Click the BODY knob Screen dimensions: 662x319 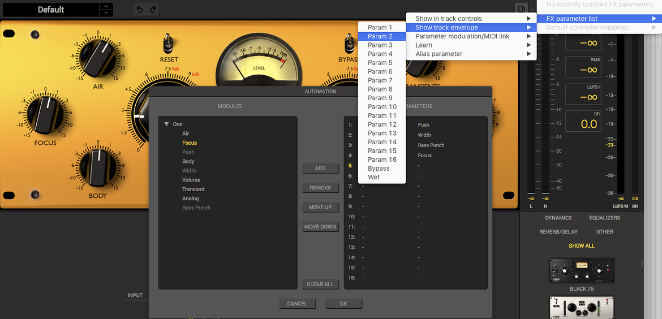(x=98, y=167)
